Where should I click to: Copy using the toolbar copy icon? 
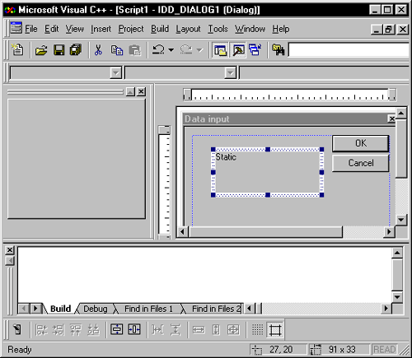pyautogui.click(x=117, y=50)
